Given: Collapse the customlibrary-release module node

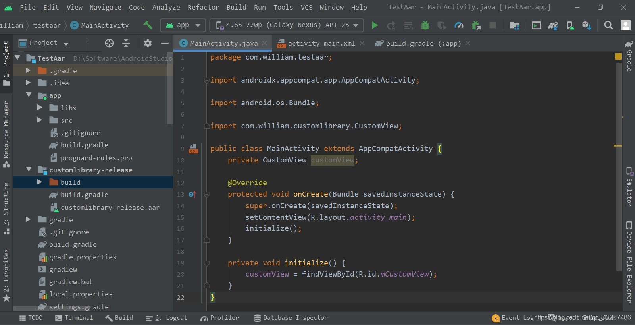Looking at the screenshot, I should (29, 170).
